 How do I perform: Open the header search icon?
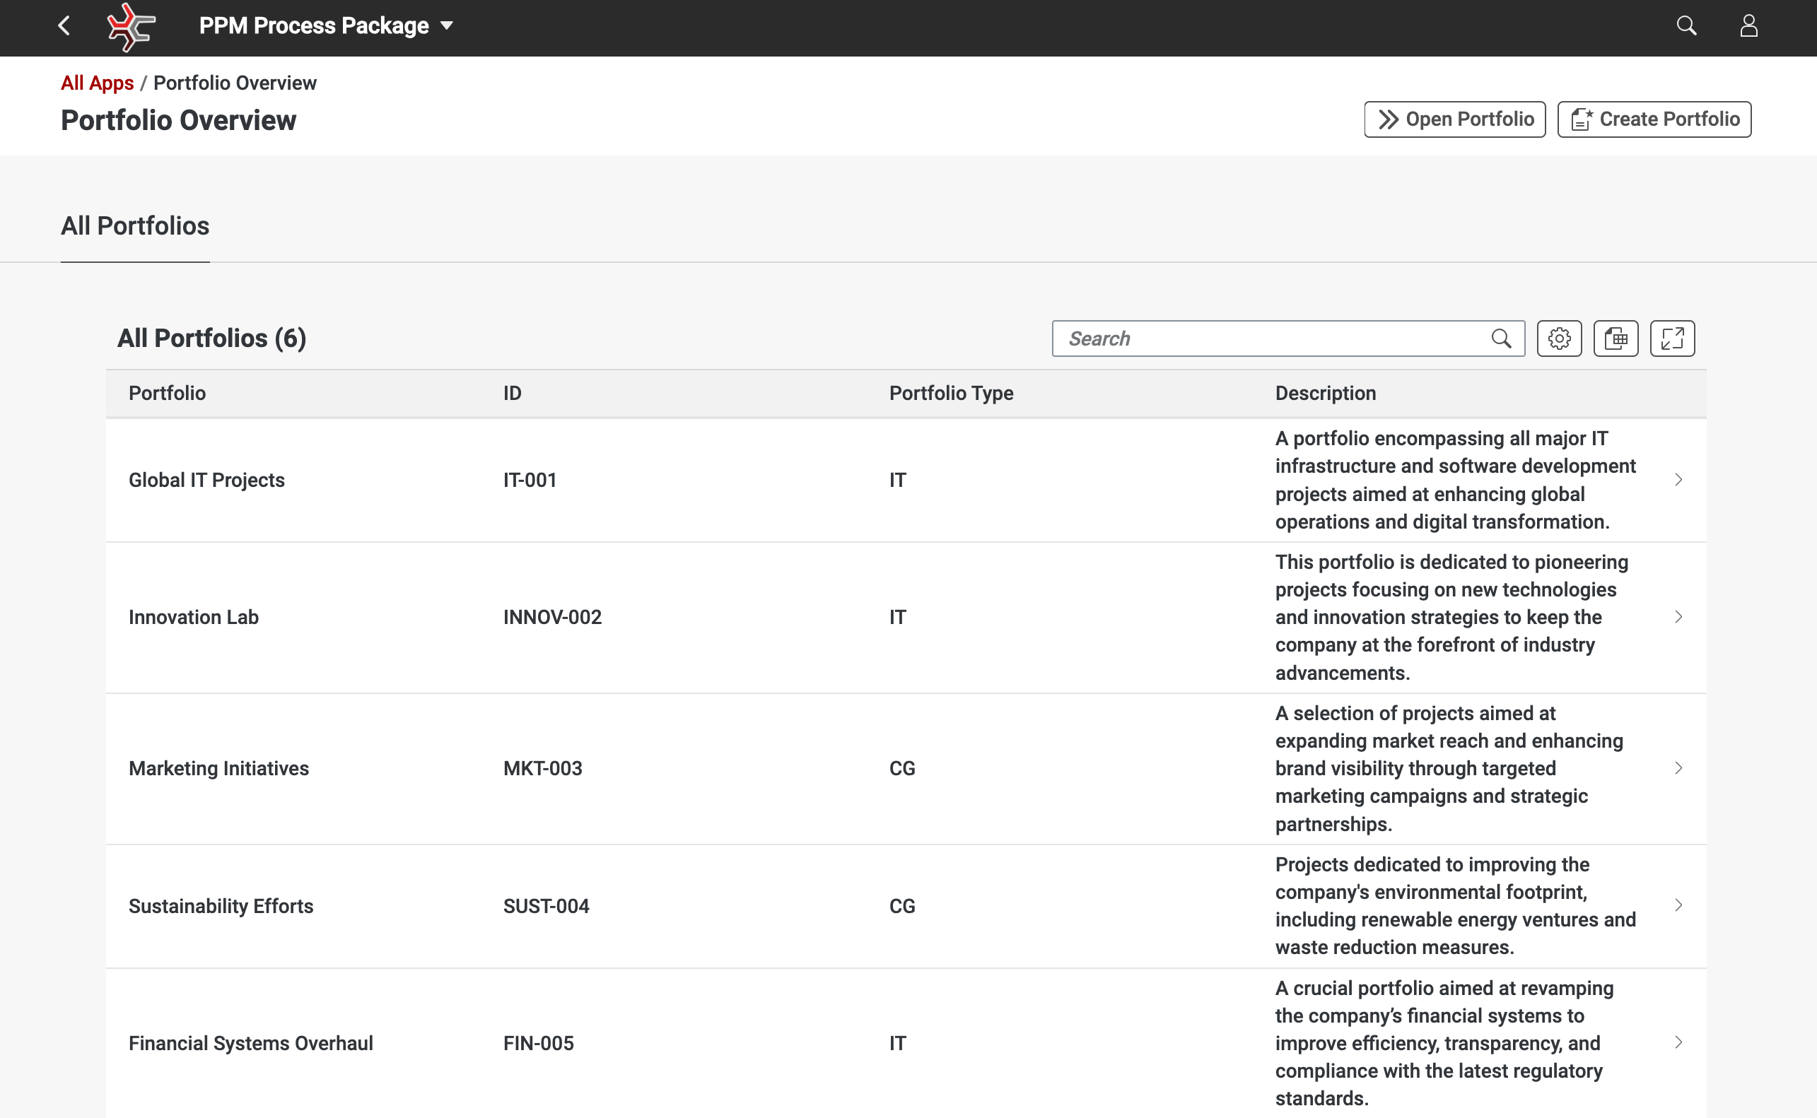tap(1686, 26)
